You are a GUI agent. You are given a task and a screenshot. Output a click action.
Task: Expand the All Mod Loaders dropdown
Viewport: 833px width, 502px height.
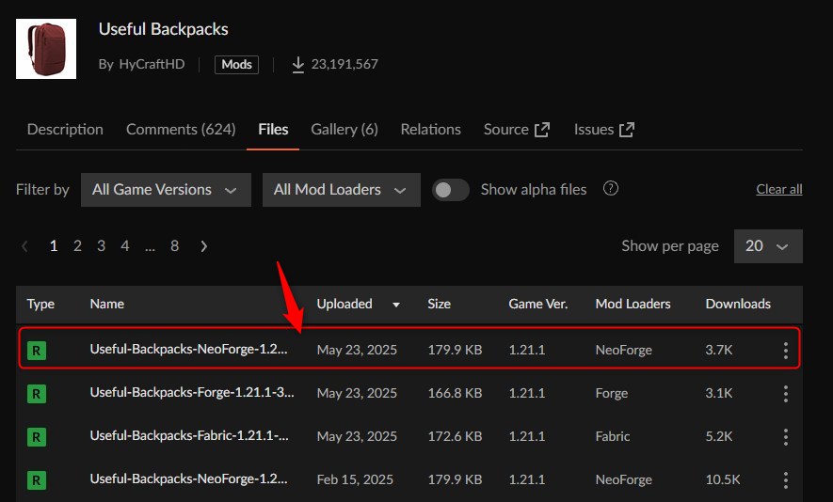click(x=341, y=190)
